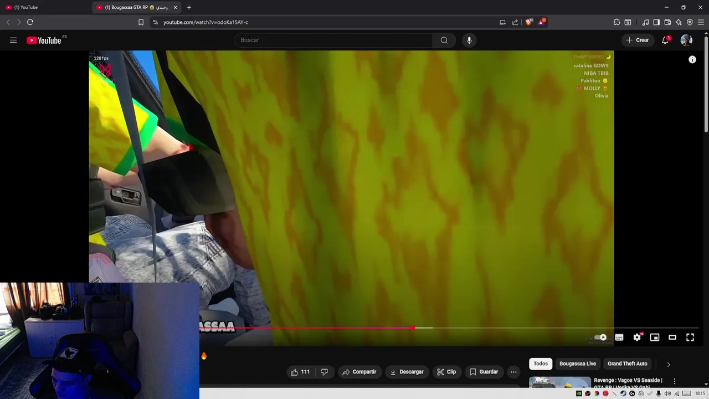Image resolution: width=709 pixels, height=399 pixels.
Task: Open Brave Rewards triangle icon
Action: [x=541, y=22]
